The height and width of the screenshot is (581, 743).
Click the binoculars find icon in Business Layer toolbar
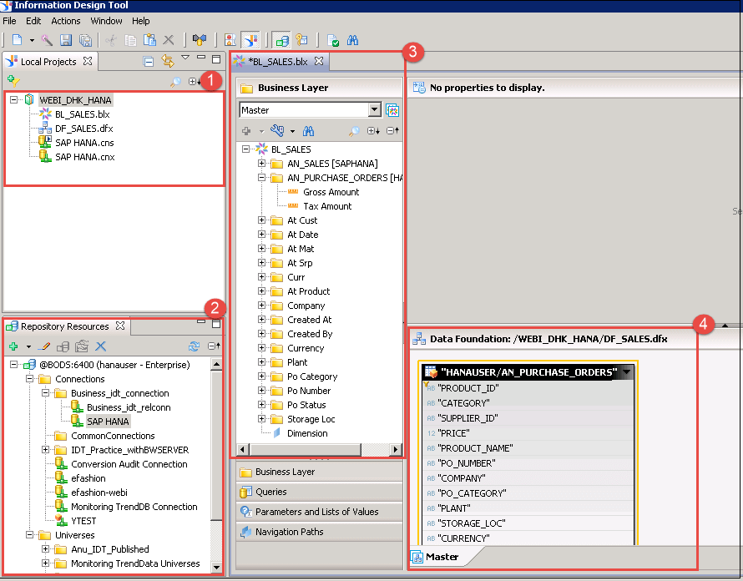tap(308, 131)
